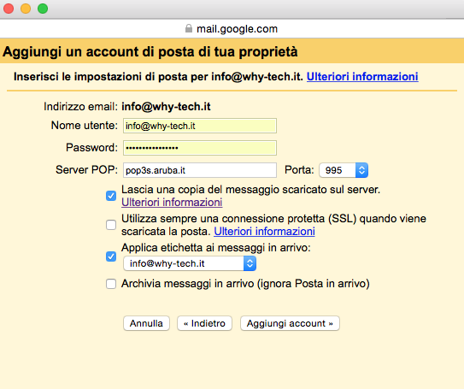Uncheck the Applica etichetta ai messaggi checkbox

pos(111,256)
